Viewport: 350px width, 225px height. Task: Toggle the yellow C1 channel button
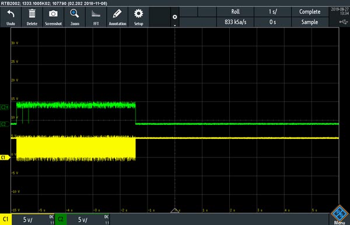pyautogui.click(x=6, y=219)
